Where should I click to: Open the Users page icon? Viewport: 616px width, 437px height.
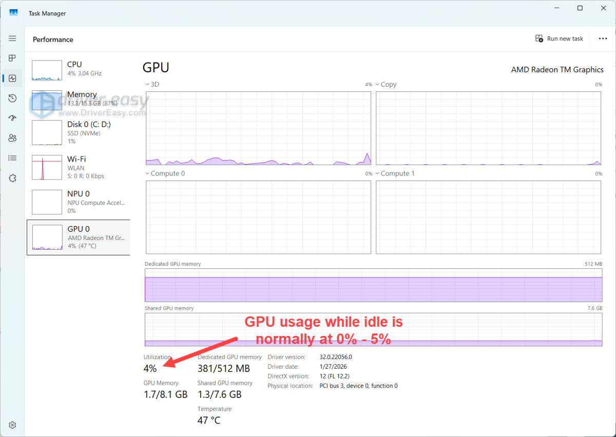point(12,138)
